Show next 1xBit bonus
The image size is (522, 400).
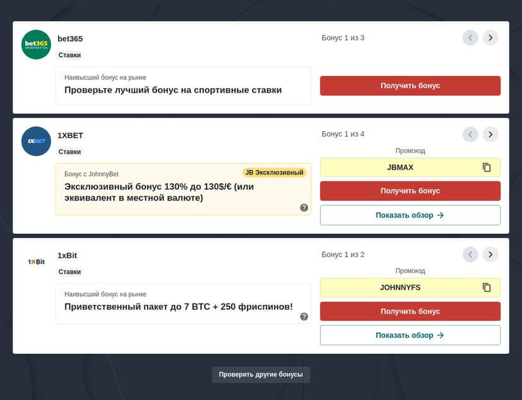490,254
